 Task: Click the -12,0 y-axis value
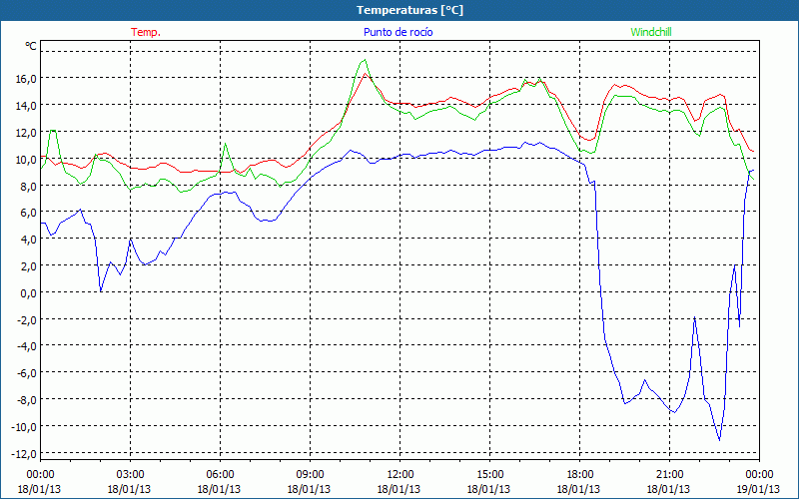pyautogui.click(x=24, y=454)
